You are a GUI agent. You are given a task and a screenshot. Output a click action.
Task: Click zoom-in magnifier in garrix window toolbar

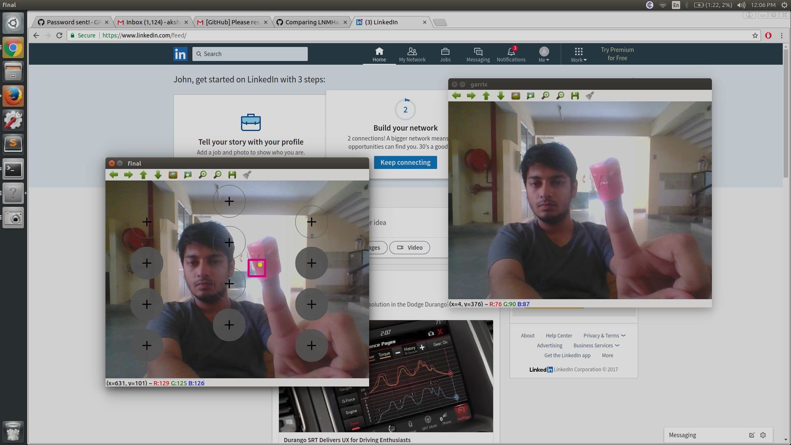pyautogui.click(x=545, y=96)
